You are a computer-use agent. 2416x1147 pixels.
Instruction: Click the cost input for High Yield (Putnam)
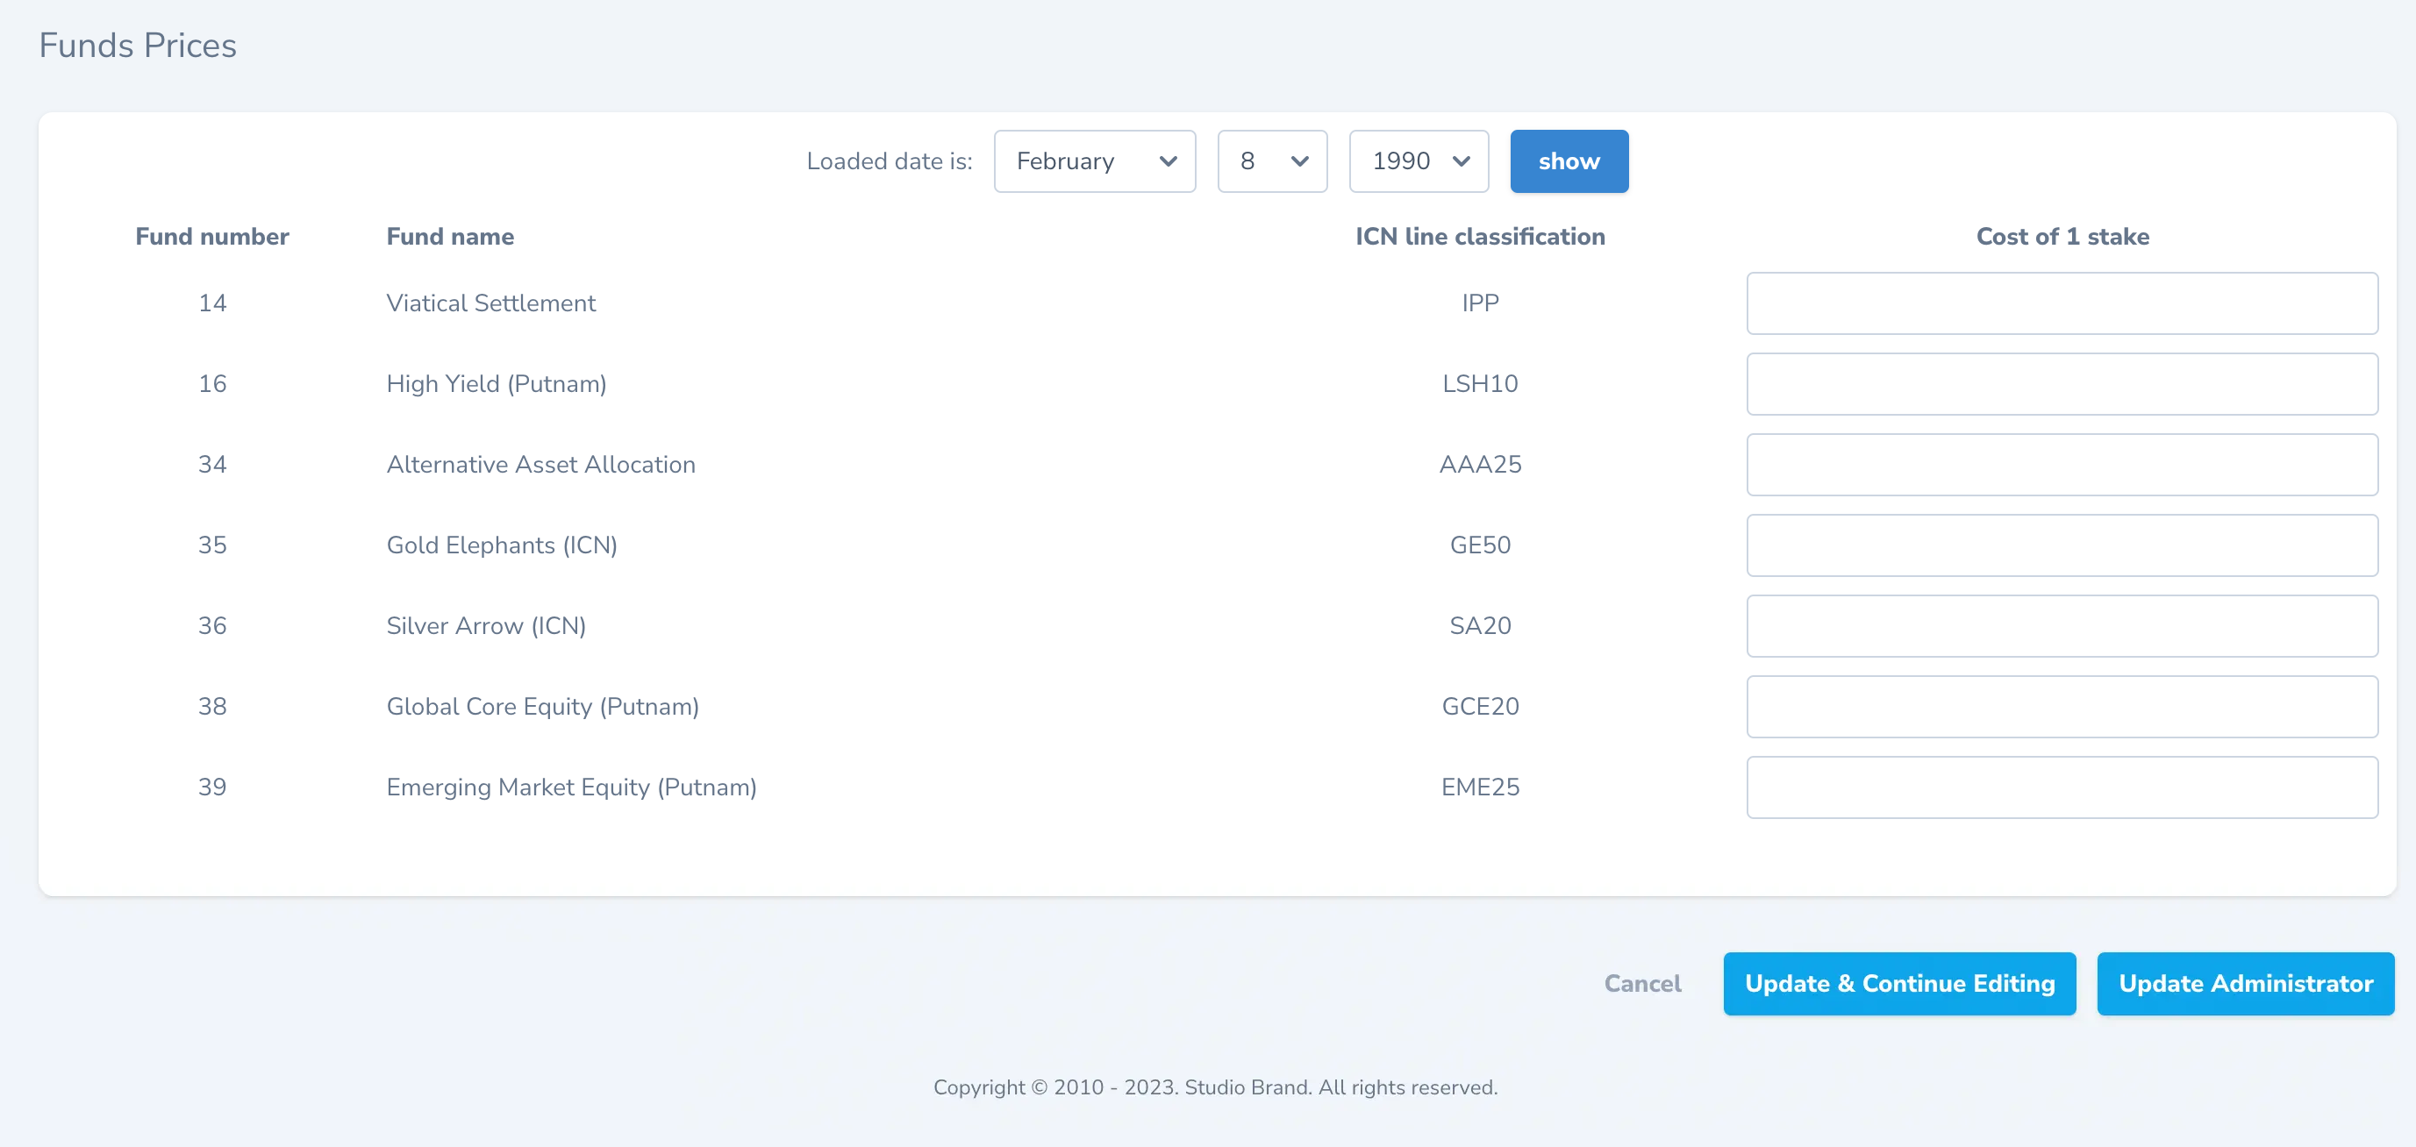pyautogui.click(x=2062, y=383)
